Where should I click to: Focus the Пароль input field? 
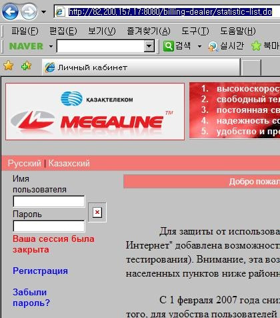(x=49, y=226)
